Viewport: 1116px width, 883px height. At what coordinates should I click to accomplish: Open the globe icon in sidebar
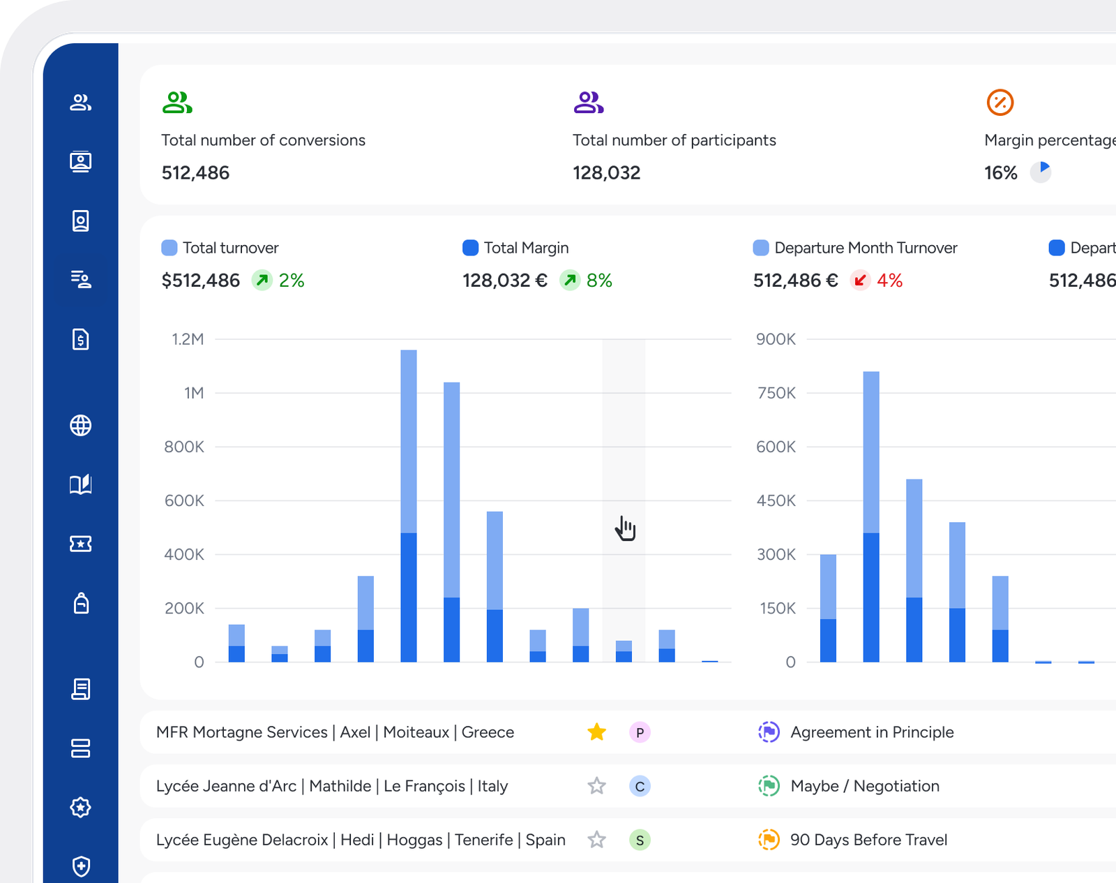pos(81,425)
